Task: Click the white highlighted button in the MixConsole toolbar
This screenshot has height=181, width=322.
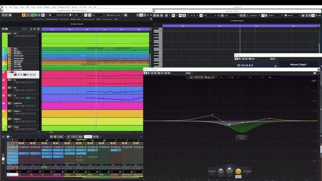Action: 88,137
